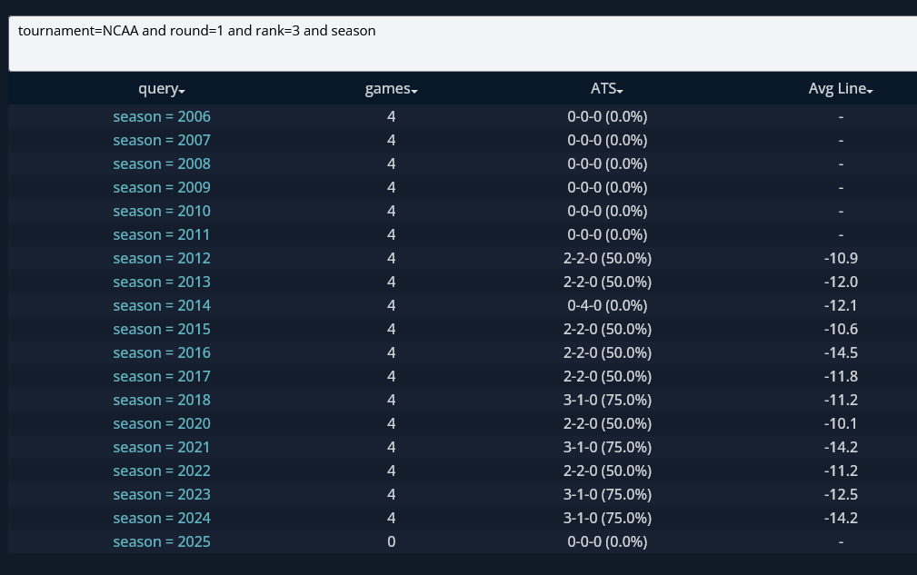Select the -12.0 Avg Line value
The height and width of the screenshot is (575, 917).
click(x=841, y=283)
